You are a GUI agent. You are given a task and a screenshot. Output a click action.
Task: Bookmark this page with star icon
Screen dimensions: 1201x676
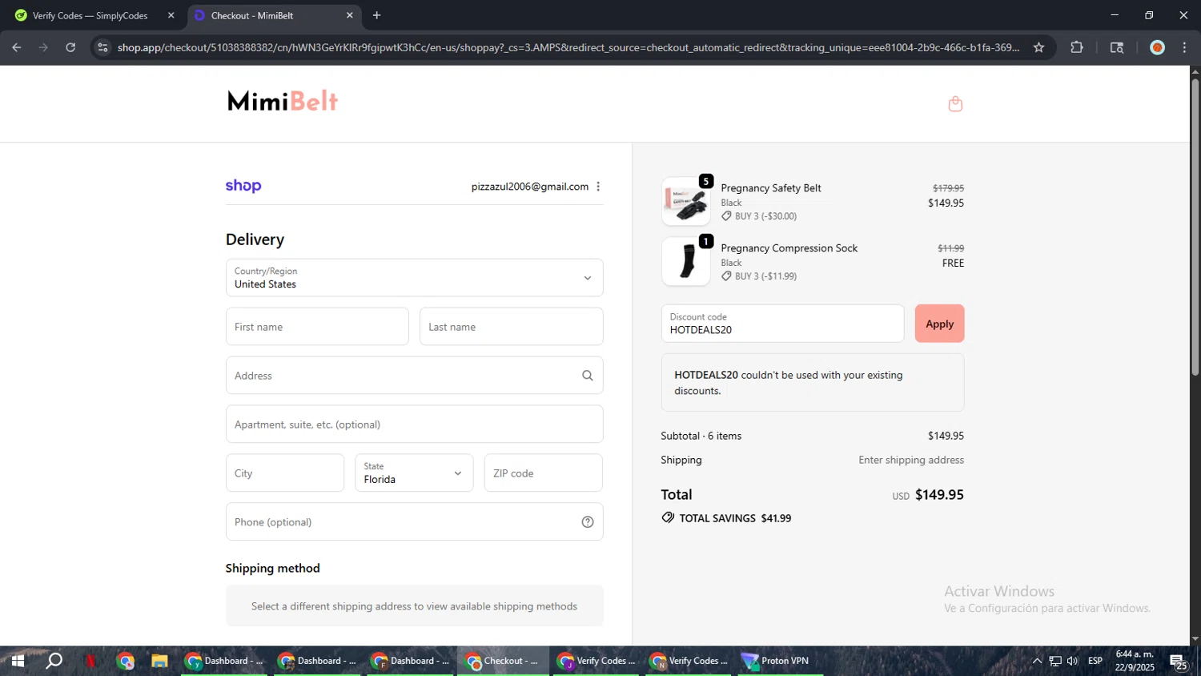(1038, 47)
